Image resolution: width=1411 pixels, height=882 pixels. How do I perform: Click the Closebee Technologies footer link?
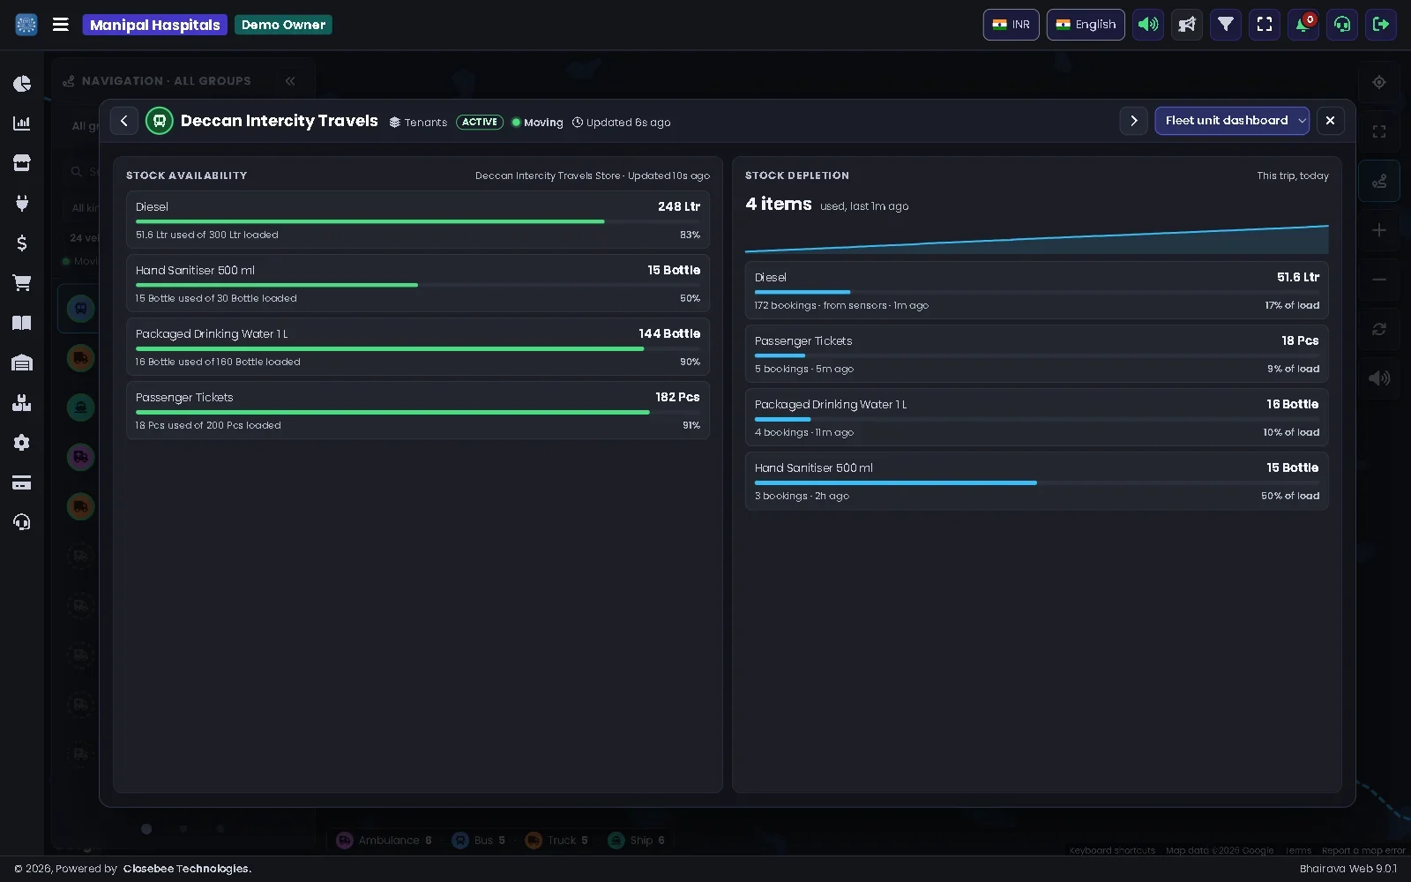click(187, 869)
